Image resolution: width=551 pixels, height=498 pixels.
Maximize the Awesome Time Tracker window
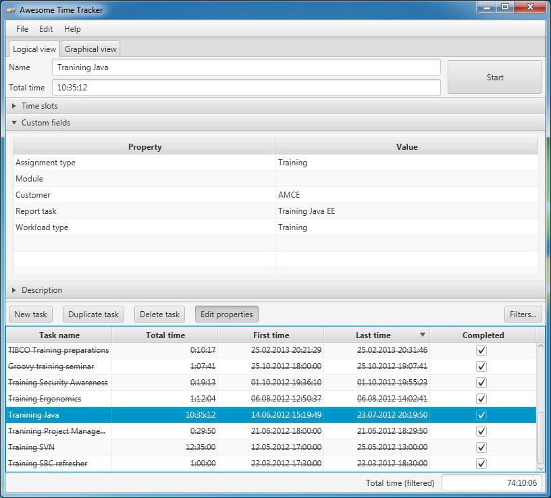tap(505, 7)
